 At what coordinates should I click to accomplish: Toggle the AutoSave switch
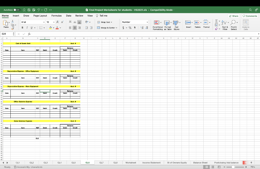click(x=17, y=10)
